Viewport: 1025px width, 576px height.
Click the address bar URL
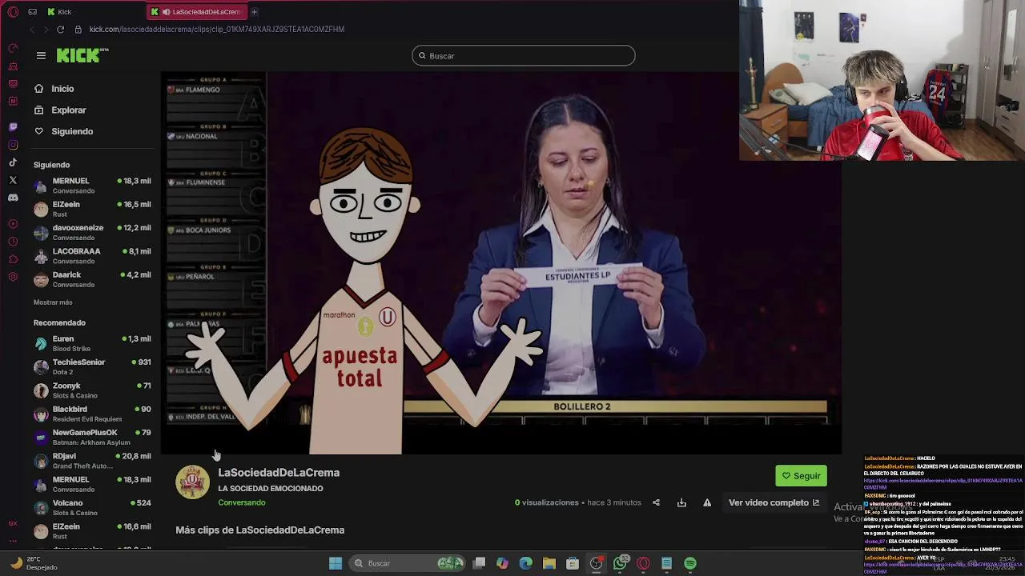[217, 30]
